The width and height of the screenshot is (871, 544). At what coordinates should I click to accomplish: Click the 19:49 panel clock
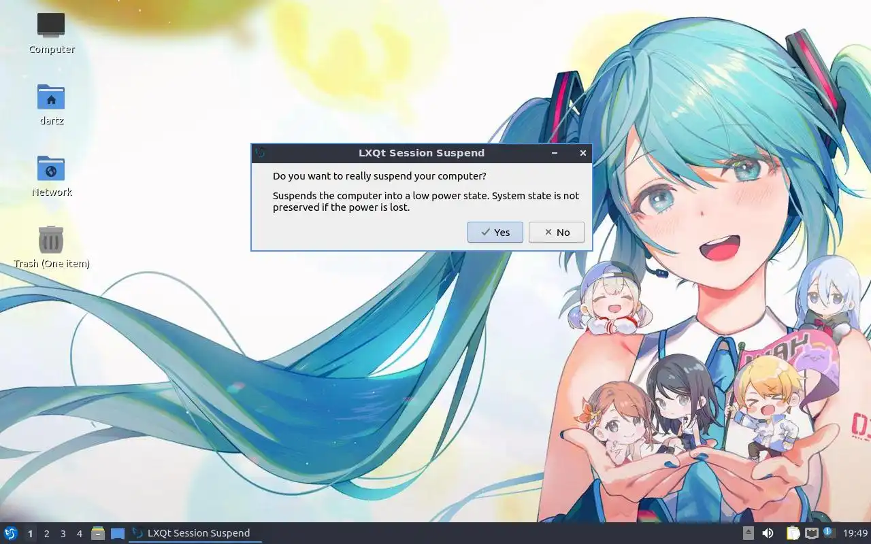(x=855, y=533)
